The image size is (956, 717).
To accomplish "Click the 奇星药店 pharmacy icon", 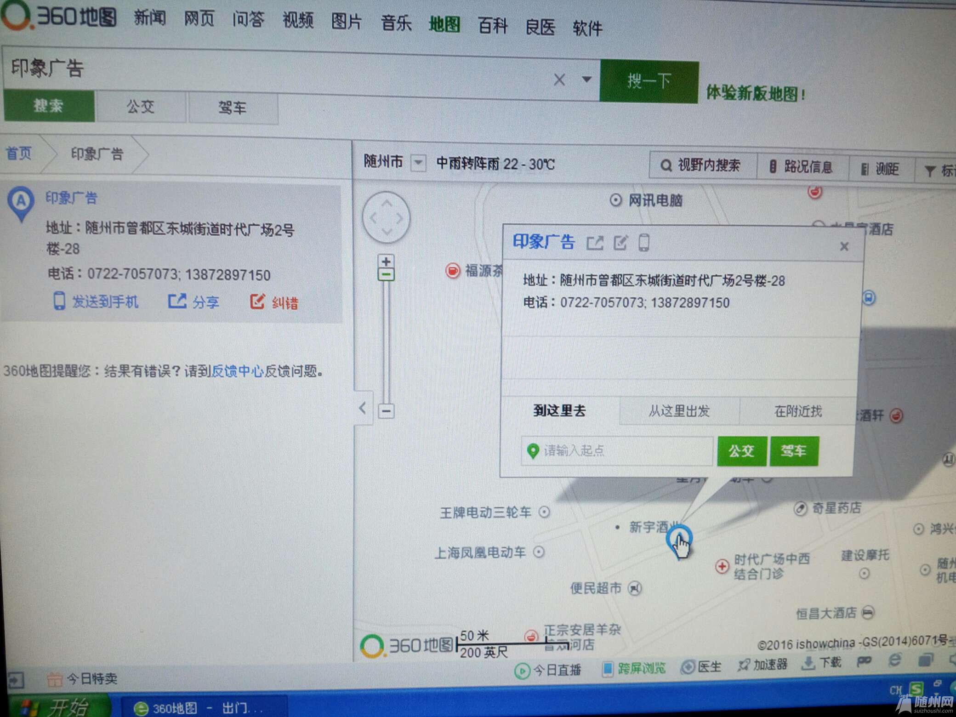I will pyautogui.click(x=800, y=508).
